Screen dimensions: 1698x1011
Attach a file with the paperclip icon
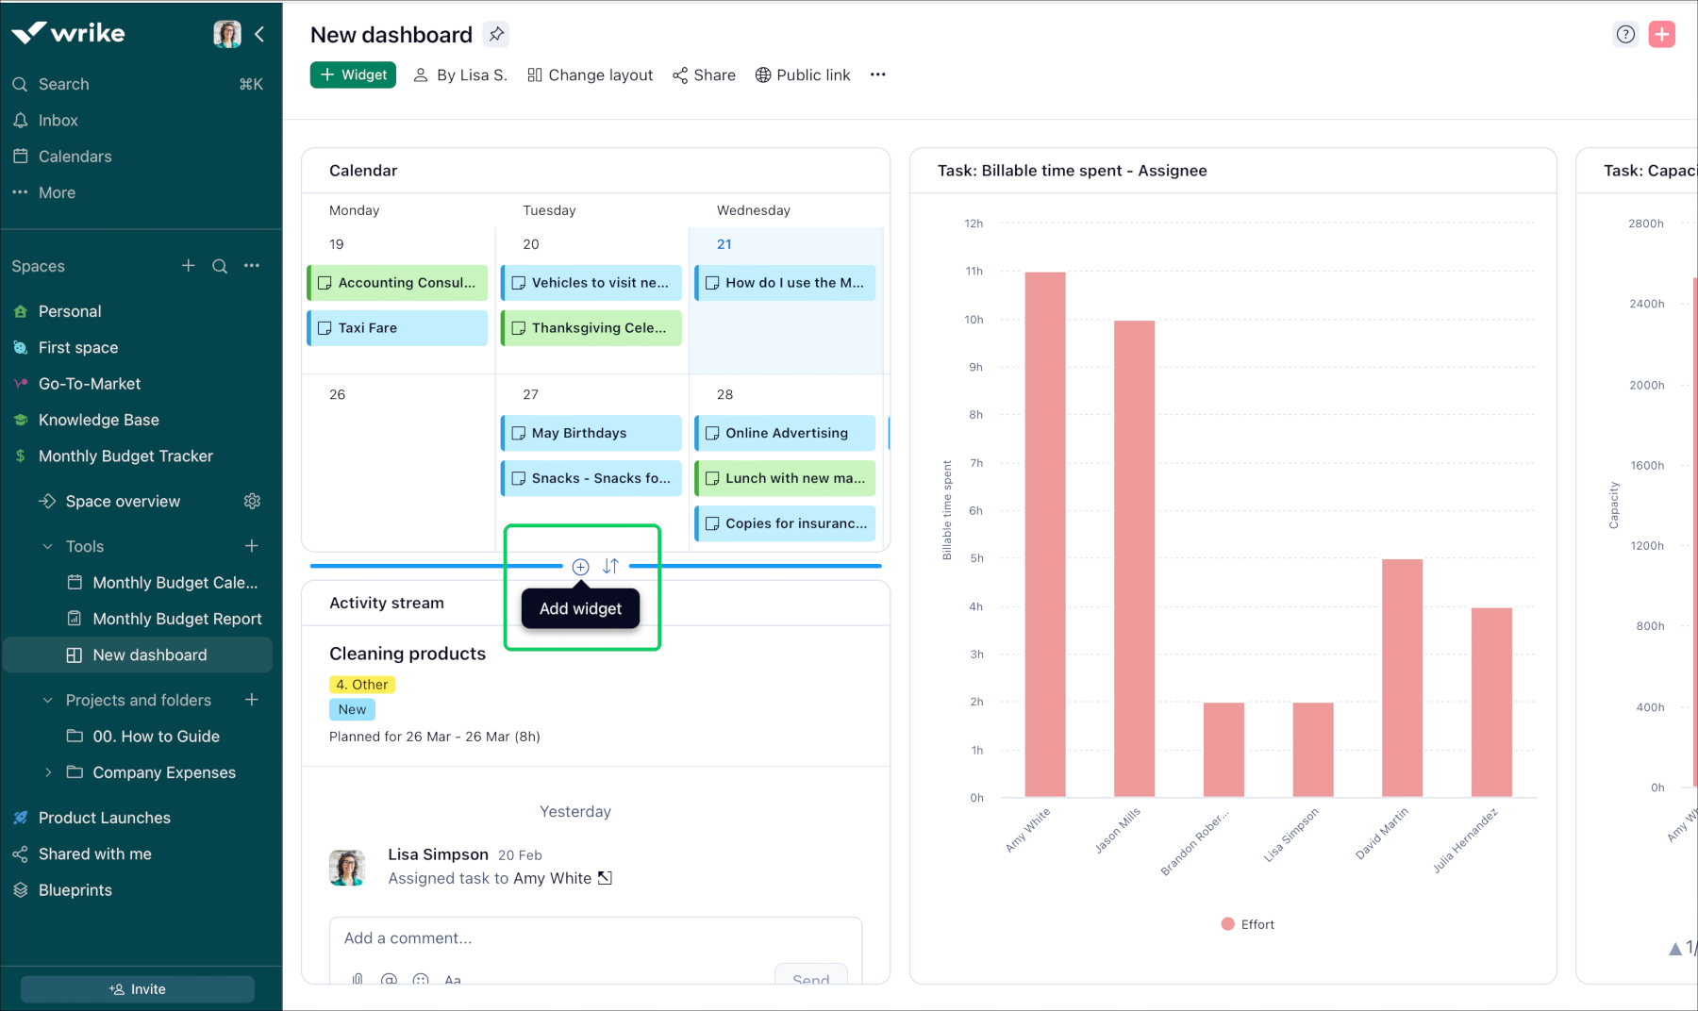pos(358,980)
